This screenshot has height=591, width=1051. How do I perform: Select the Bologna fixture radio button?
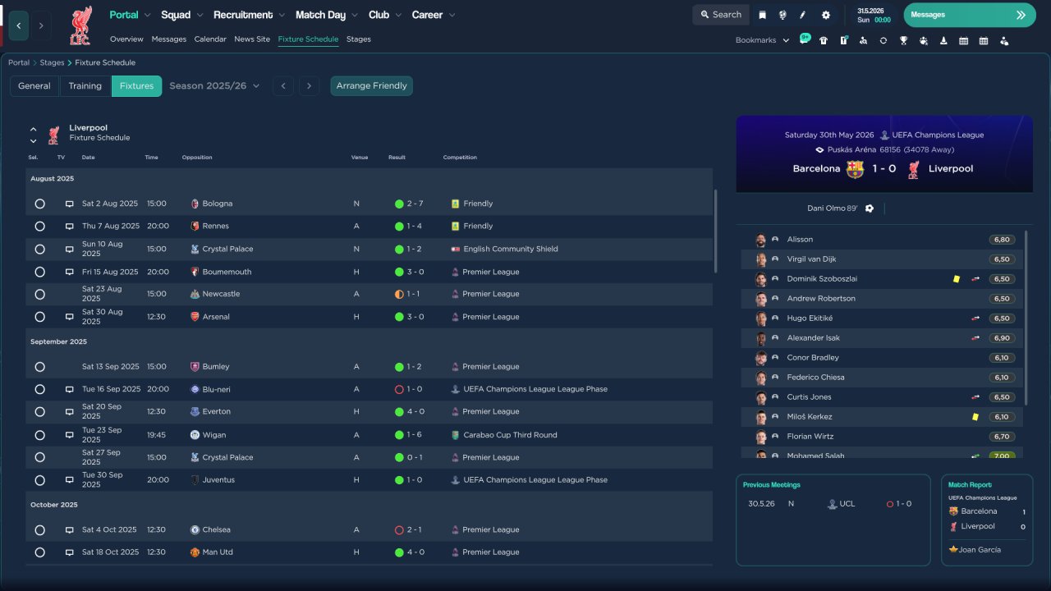[x=39, y=204]
